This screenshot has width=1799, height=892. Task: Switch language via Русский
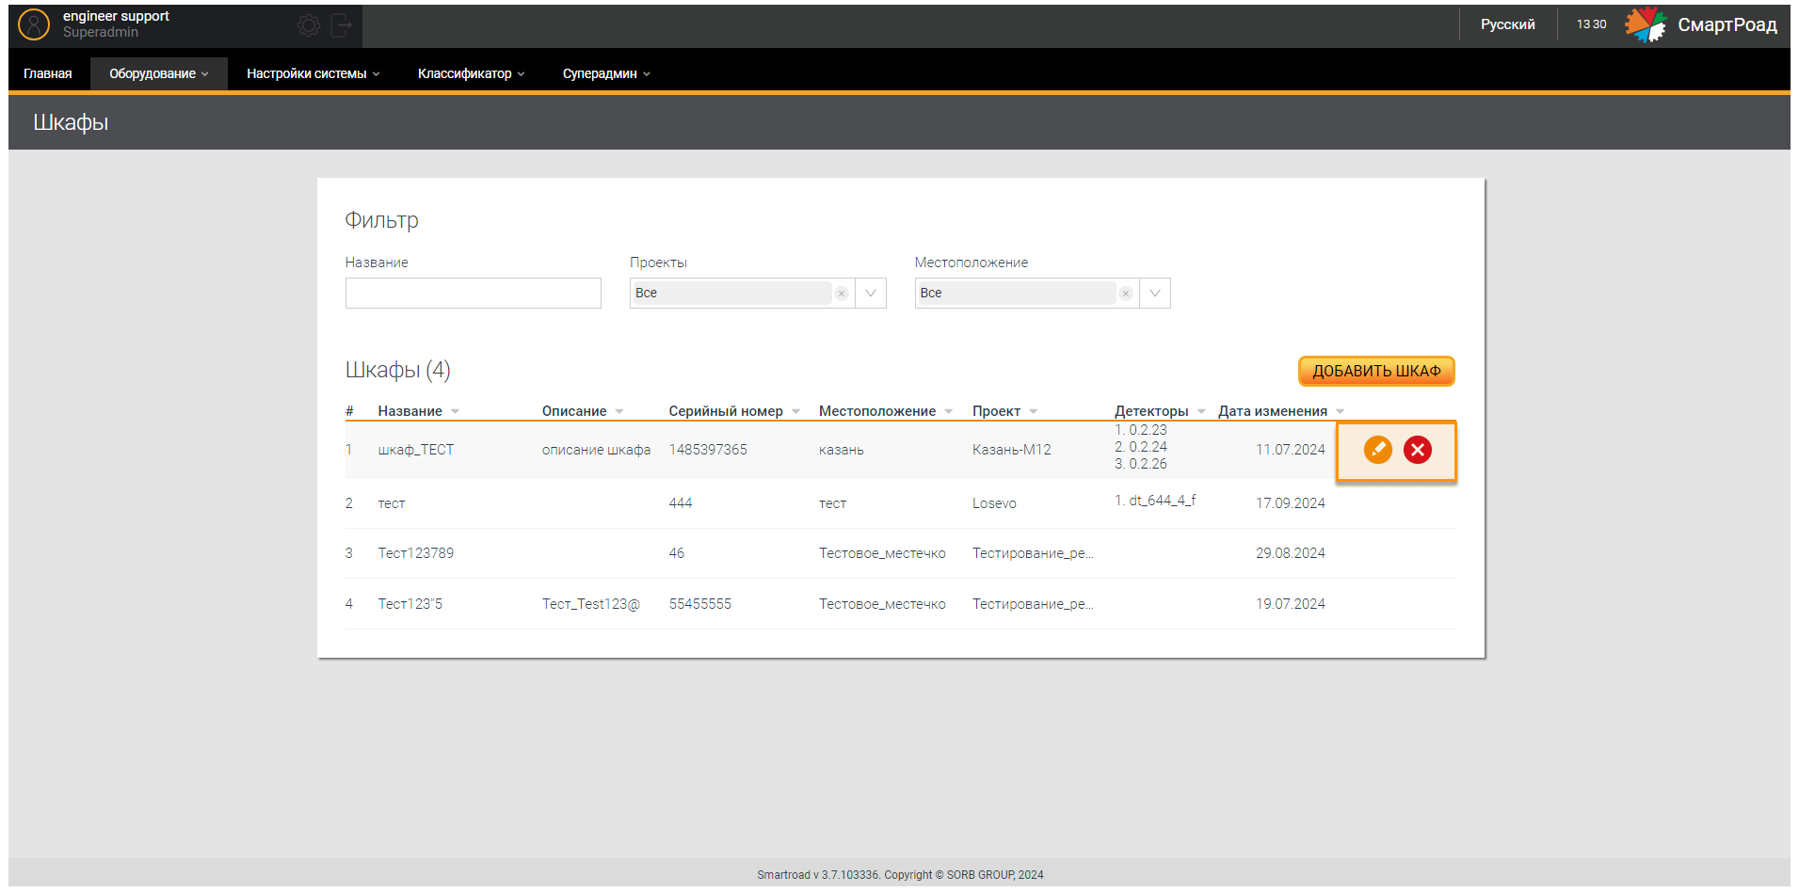pos(1507,24)
